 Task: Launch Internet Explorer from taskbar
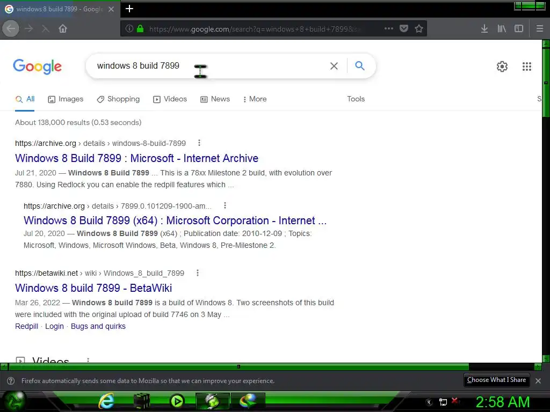[106, 401]
